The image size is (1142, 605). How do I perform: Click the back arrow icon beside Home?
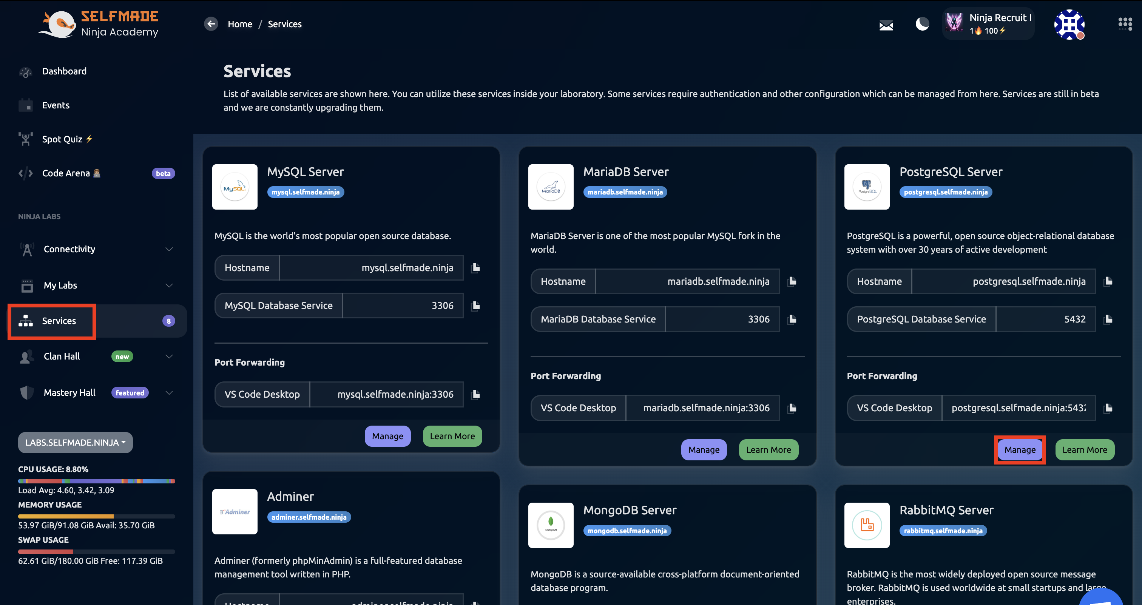tap(211, 24)
